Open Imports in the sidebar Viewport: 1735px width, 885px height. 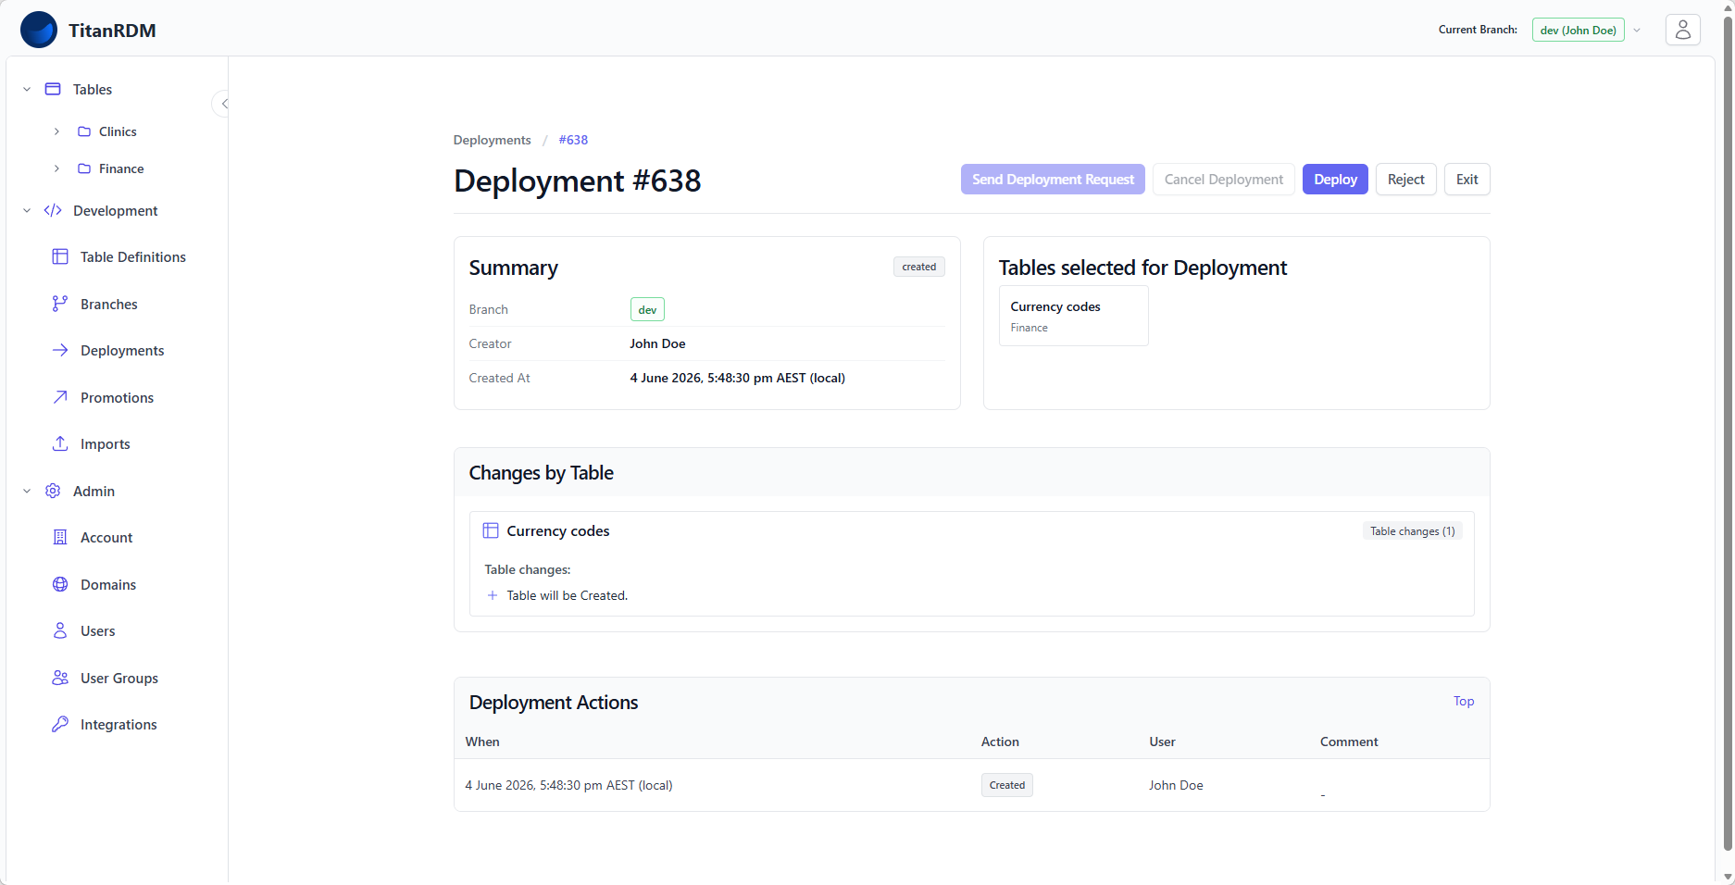(106, 443)
